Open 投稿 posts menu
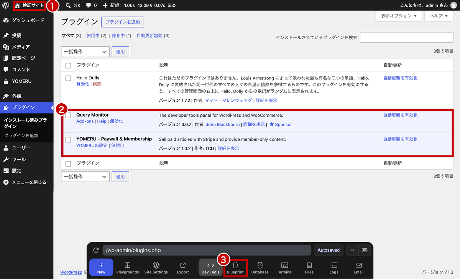Viewport: 460px width, 279px height. (26, 35)
